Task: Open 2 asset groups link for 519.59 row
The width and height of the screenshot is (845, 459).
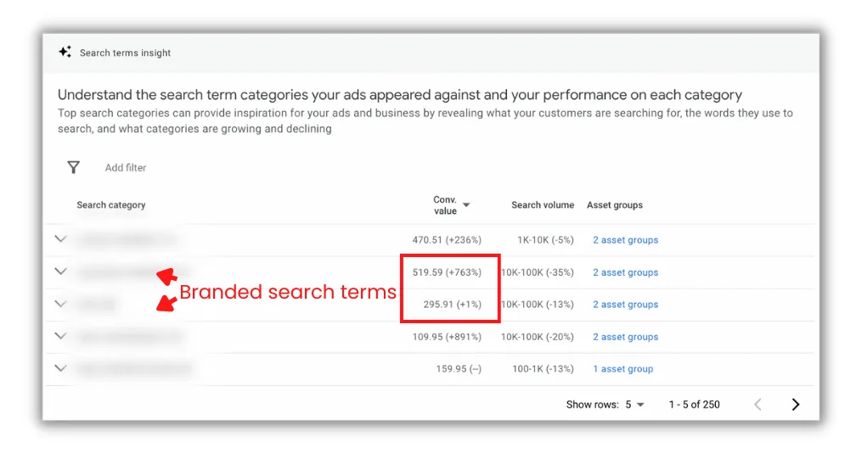Action: (625, 272)
